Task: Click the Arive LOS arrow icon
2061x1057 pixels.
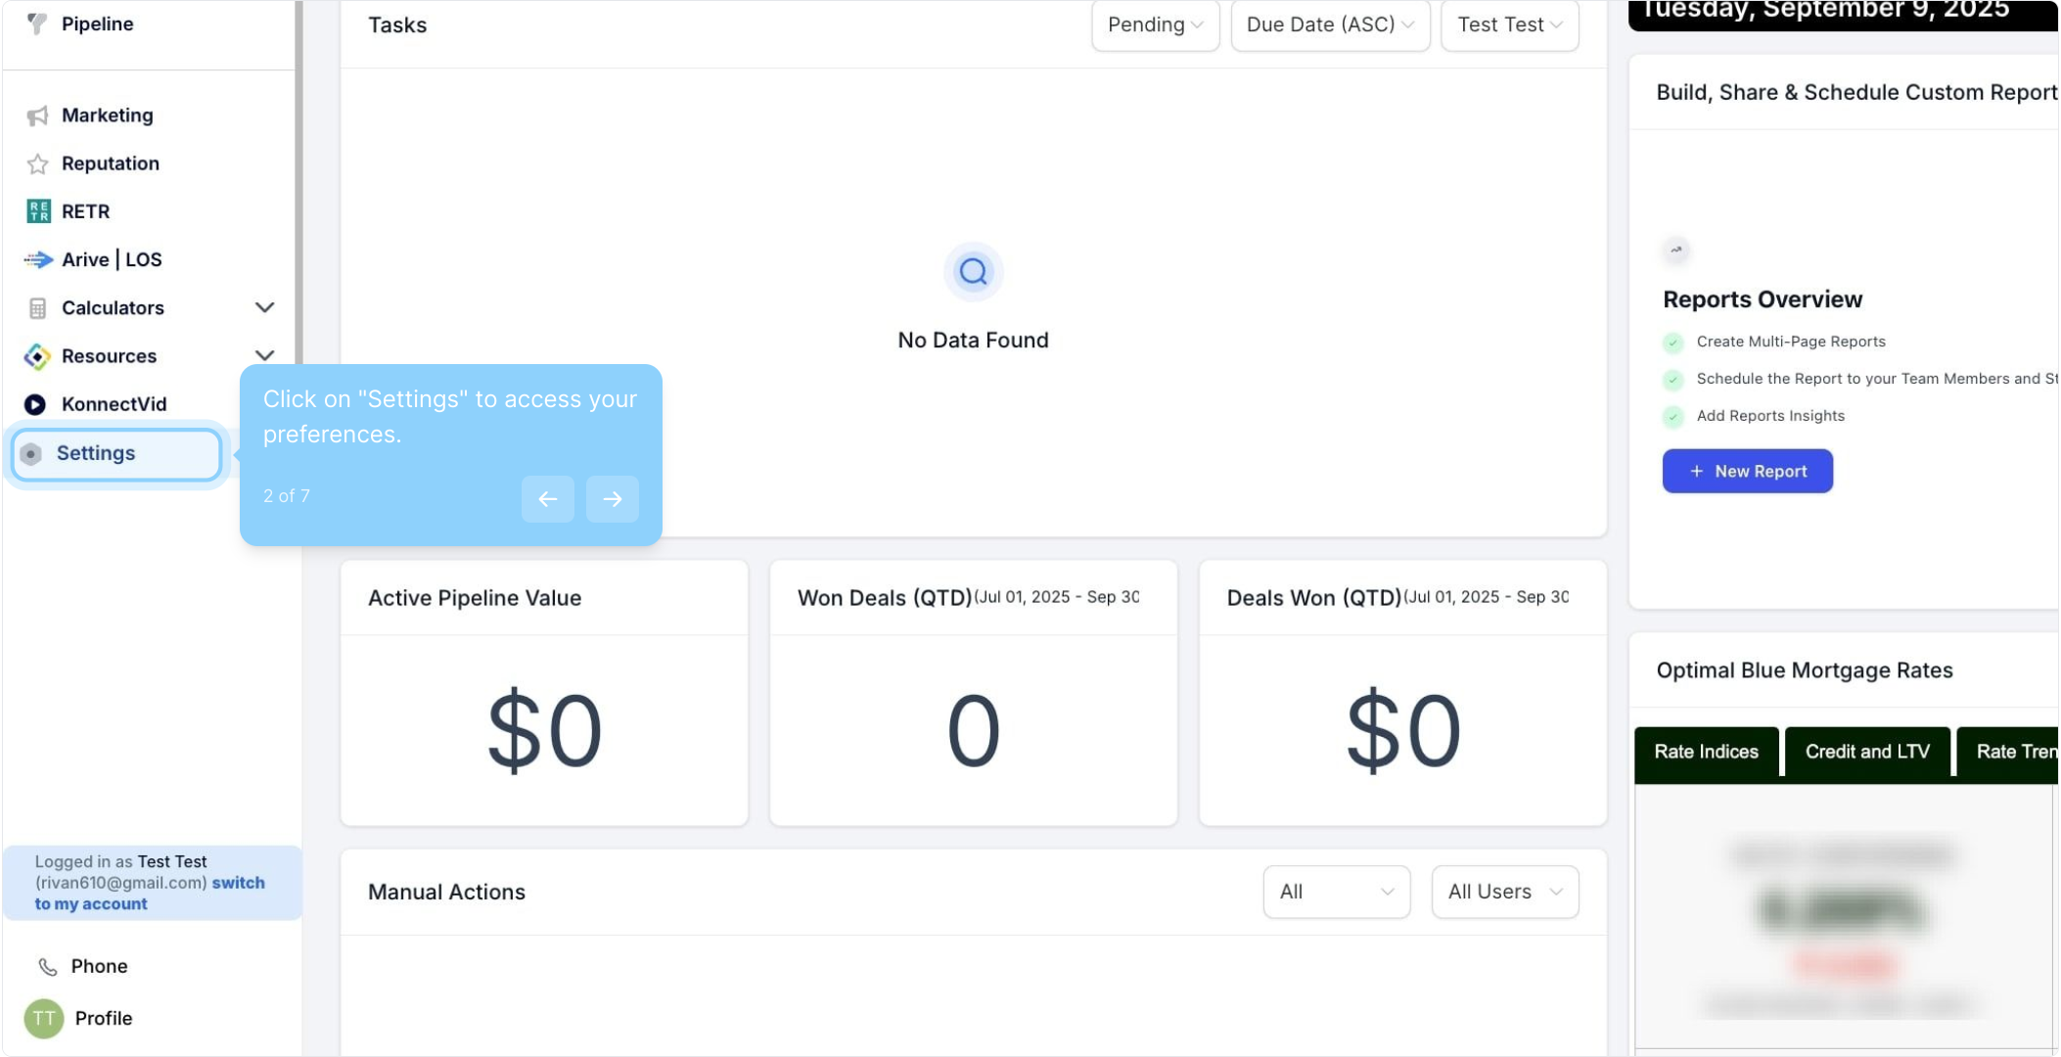Action: click(x=38, y=260)
